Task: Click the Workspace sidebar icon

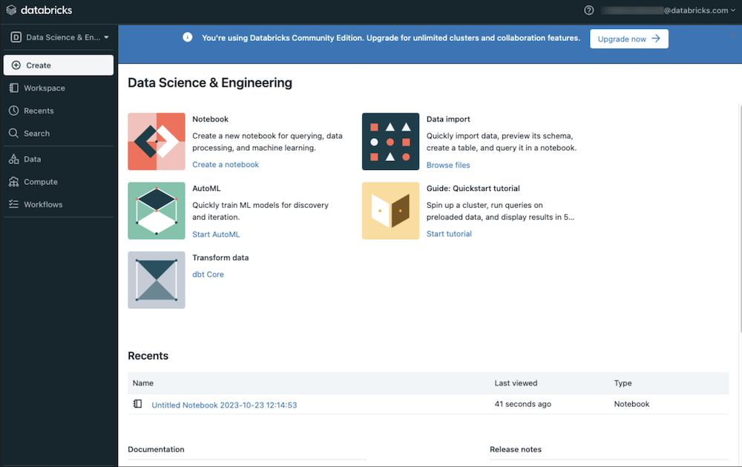Action: coord(13,88)
